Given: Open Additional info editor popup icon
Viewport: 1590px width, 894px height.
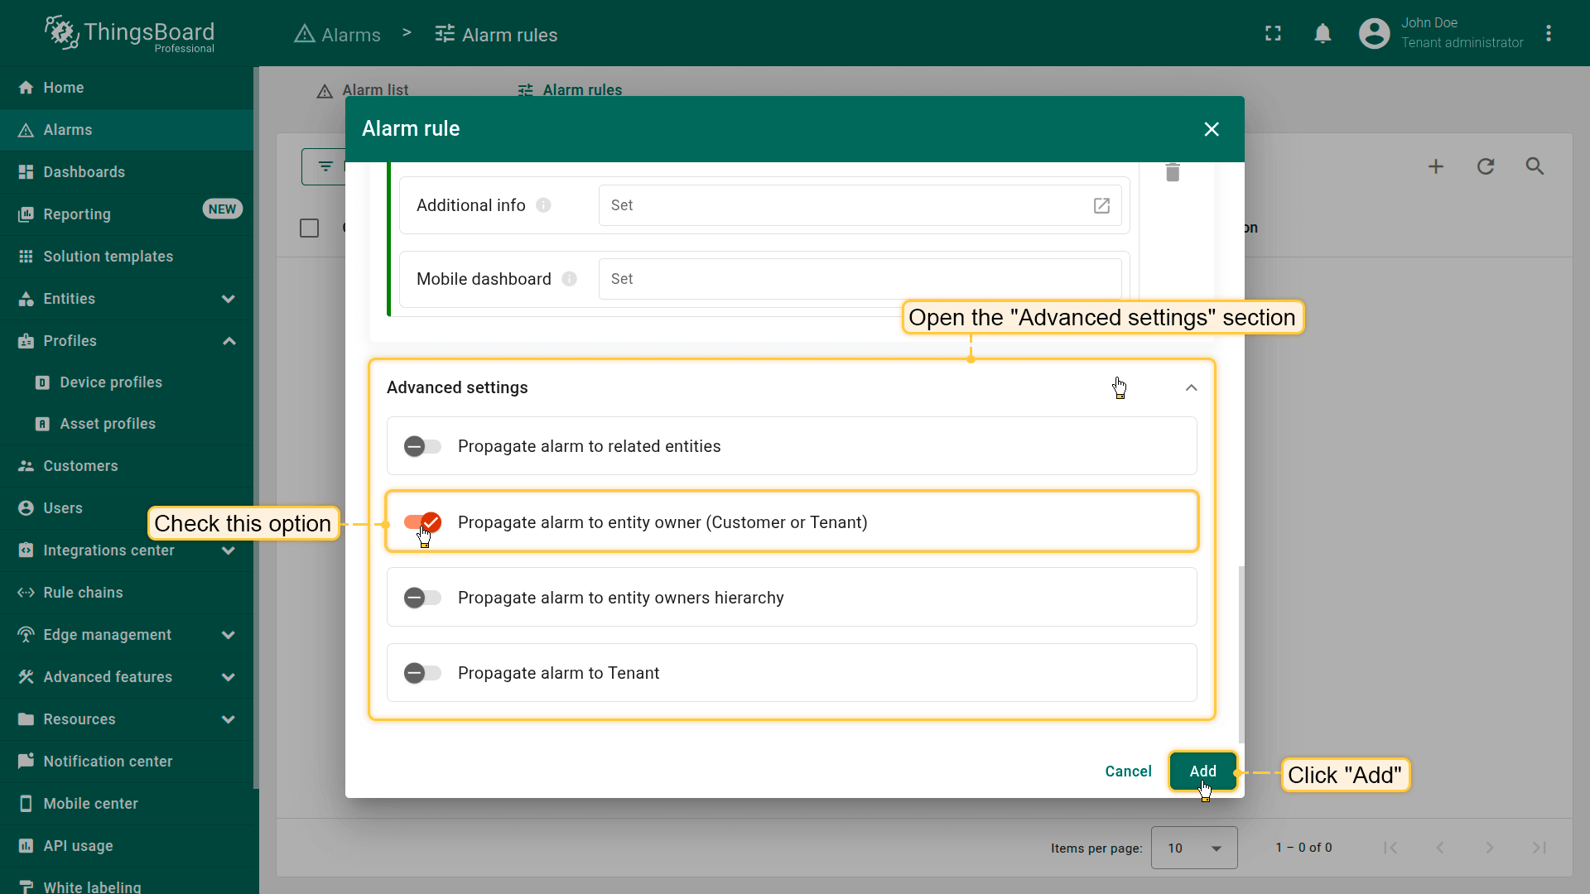Looking at the screenshot, I should 1101,205.
